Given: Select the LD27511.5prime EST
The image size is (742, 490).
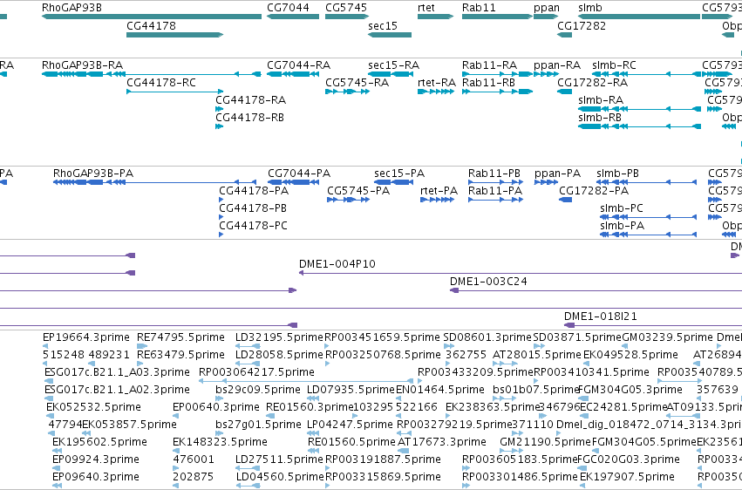Looking at the screenshot, I should [x=248, y=468].
